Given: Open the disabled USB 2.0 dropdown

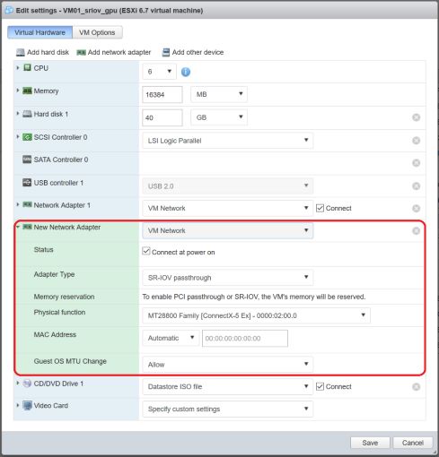Looking at the screenshot, I should pyautogui.click(x=228, y=186).
